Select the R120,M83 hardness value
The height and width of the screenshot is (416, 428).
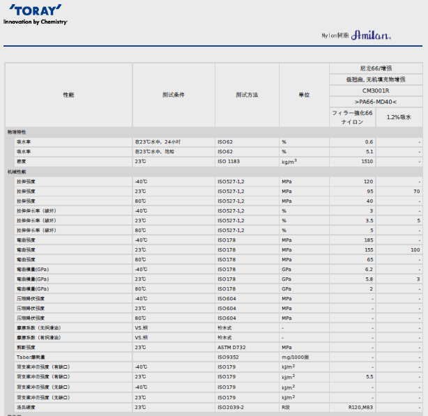click(360, 407)
